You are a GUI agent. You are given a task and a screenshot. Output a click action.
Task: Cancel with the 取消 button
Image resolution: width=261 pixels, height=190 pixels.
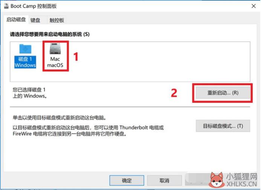(x=164, y=180)
